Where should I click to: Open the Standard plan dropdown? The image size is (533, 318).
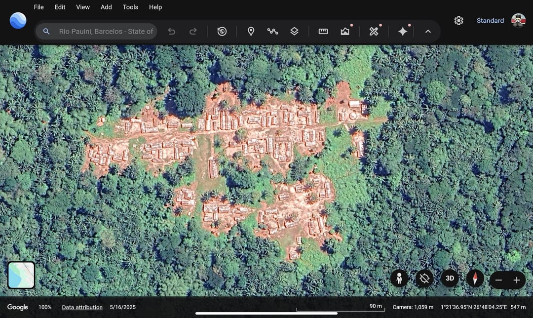coord(490,21)
